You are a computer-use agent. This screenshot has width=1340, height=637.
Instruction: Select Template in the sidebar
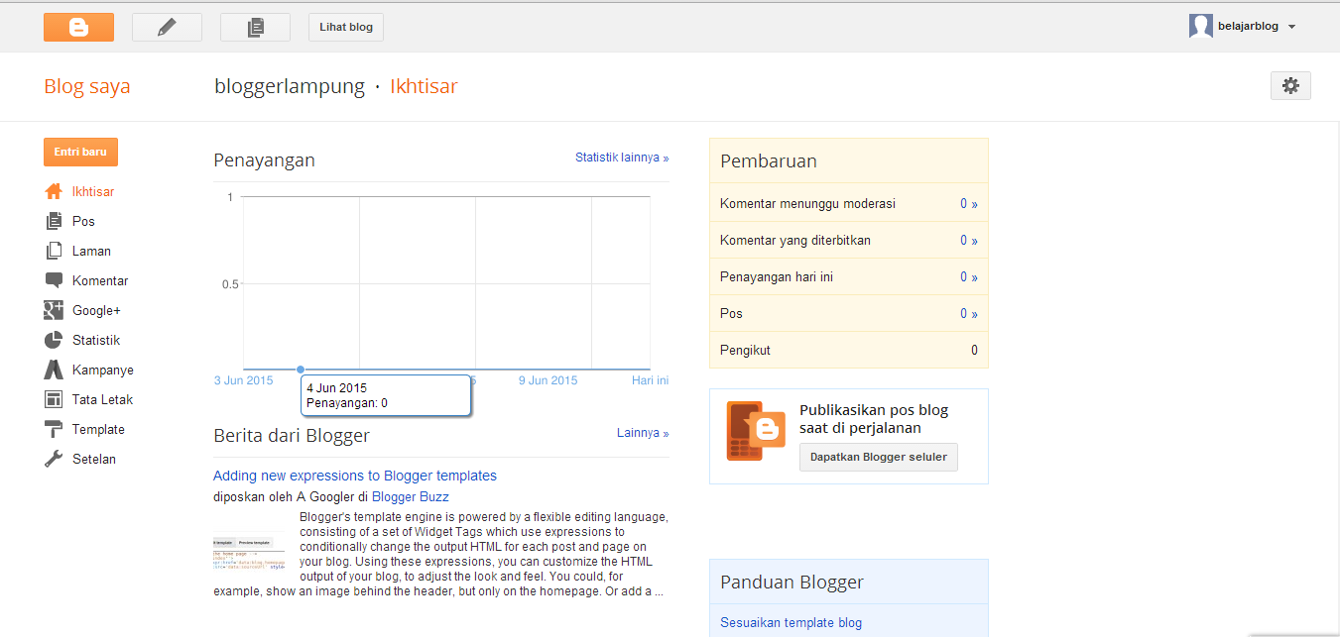98,429
